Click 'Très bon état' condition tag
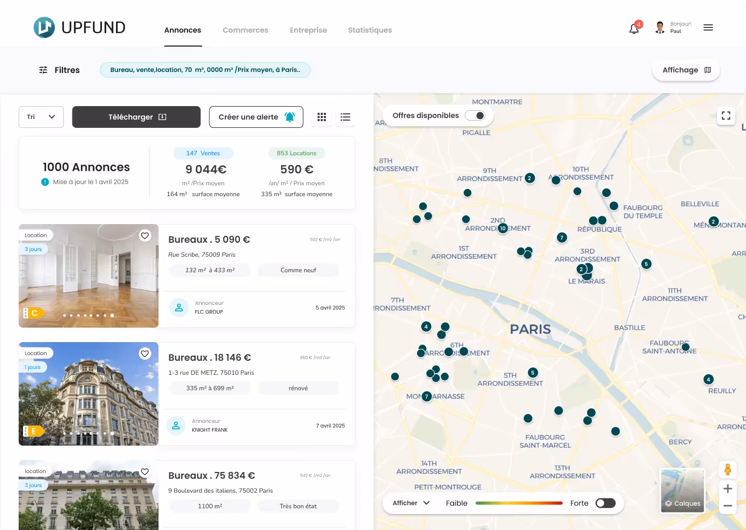 pos(298,506)
